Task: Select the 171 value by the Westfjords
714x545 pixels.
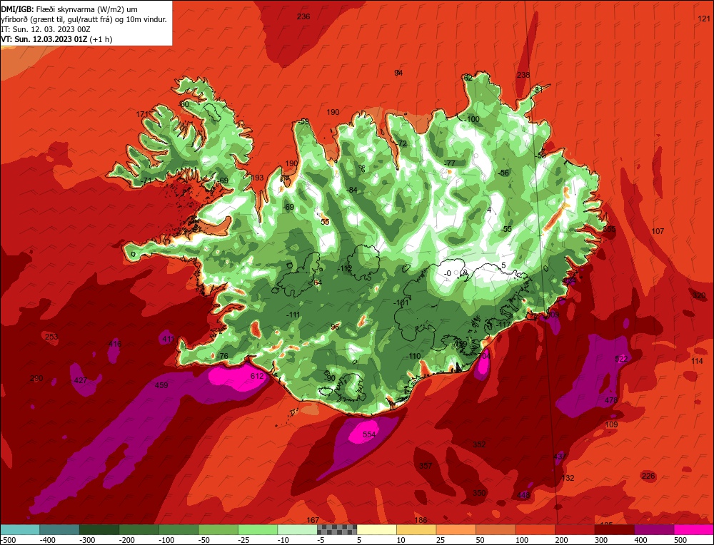Action: point(143,114)
